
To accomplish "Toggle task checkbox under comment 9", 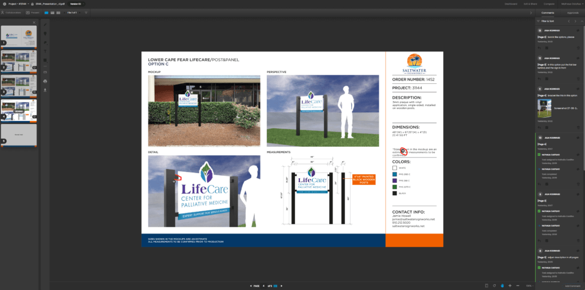I will (539, 211).
